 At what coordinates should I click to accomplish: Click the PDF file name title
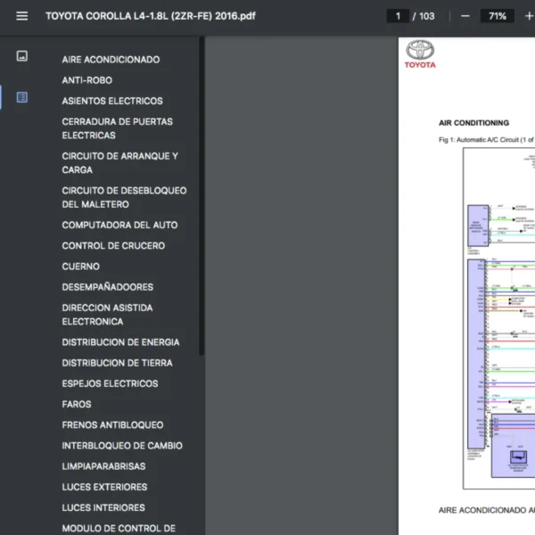click(x=151, y=16)
